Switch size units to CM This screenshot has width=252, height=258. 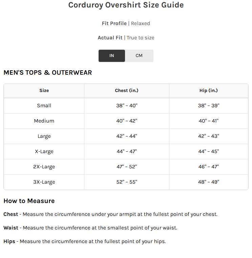(x=139, y=56)
